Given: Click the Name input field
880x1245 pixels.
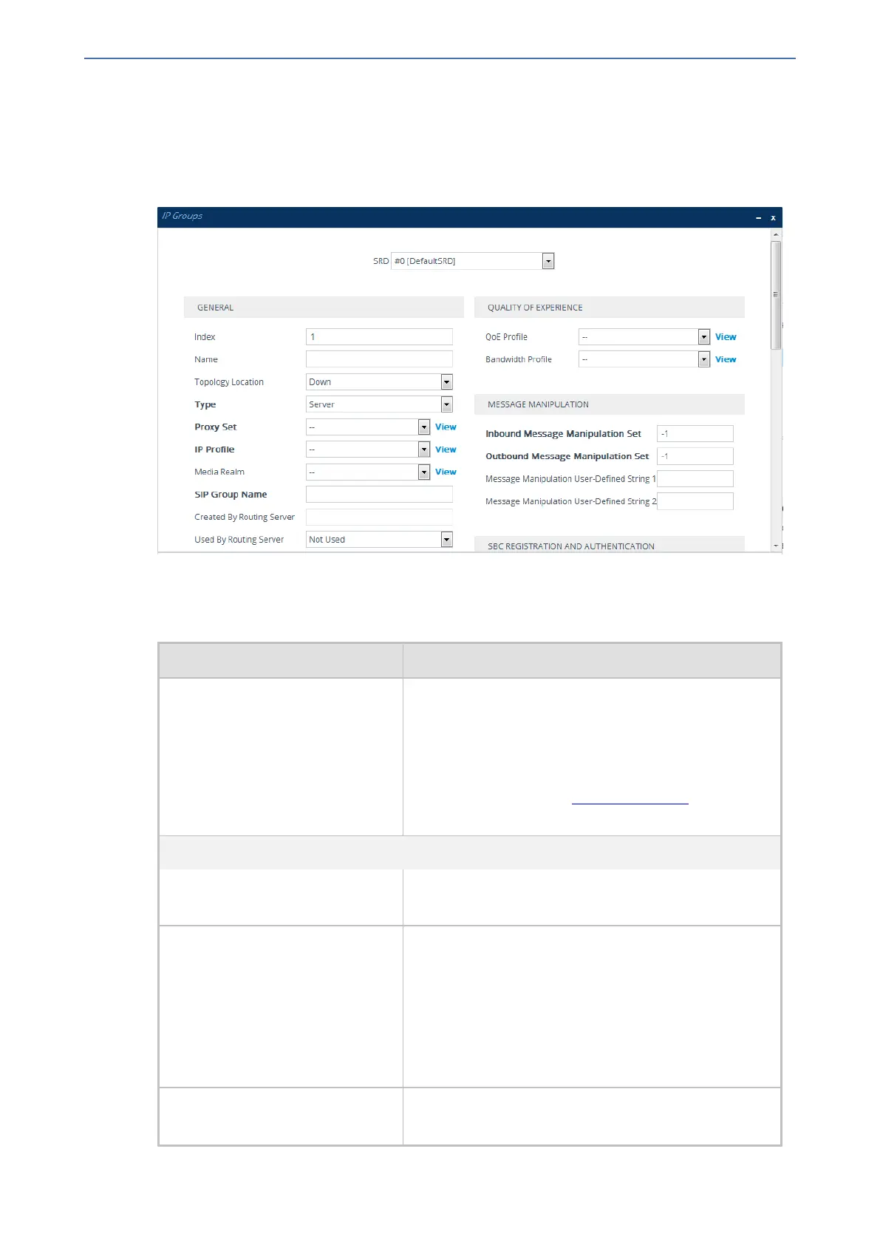Looking at the screenshot, I should click(x=379, y=359).
